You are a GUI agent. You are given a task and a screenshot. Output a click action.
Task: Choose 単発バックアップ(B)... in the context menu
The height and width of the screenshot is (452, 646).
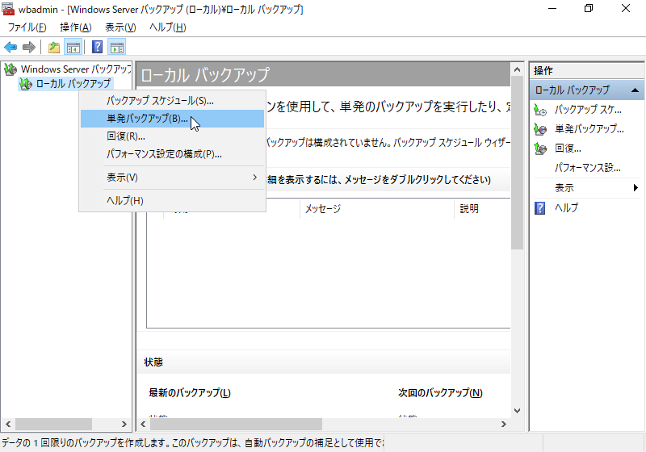click(x=172, y=119)
